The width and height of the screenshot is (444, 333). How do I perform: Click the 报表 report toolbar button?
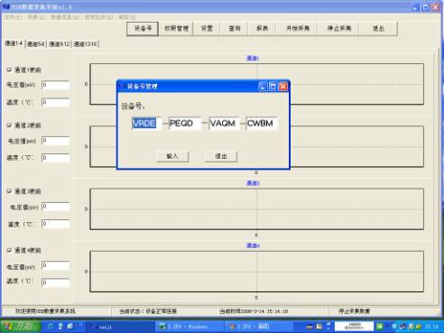tap(262, 29)
